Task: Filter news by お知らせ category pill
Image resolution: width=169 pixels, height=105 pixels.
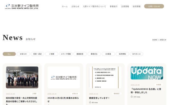Action: [24, 54]
